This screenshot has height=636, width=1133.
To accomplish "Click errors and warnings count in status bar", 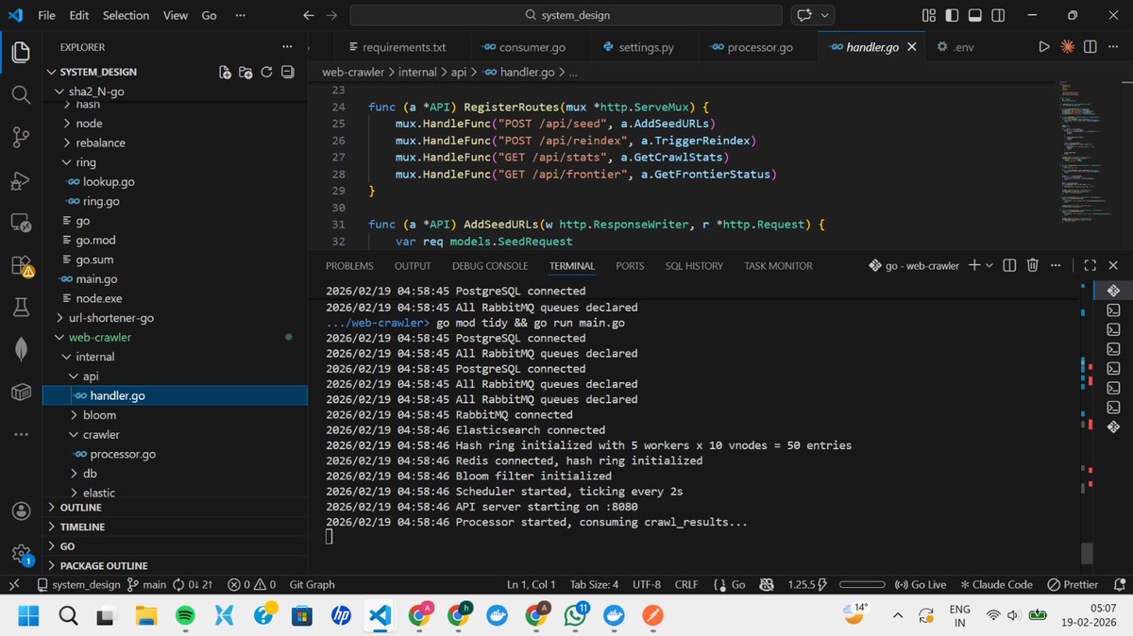I will [251, 585].
